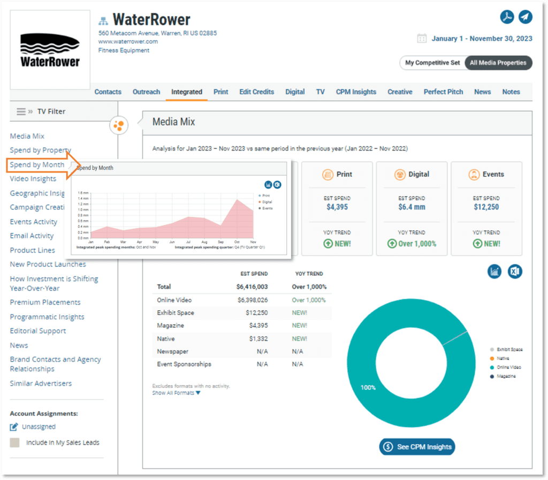Open the Notes tab

(x=511, y=92)
